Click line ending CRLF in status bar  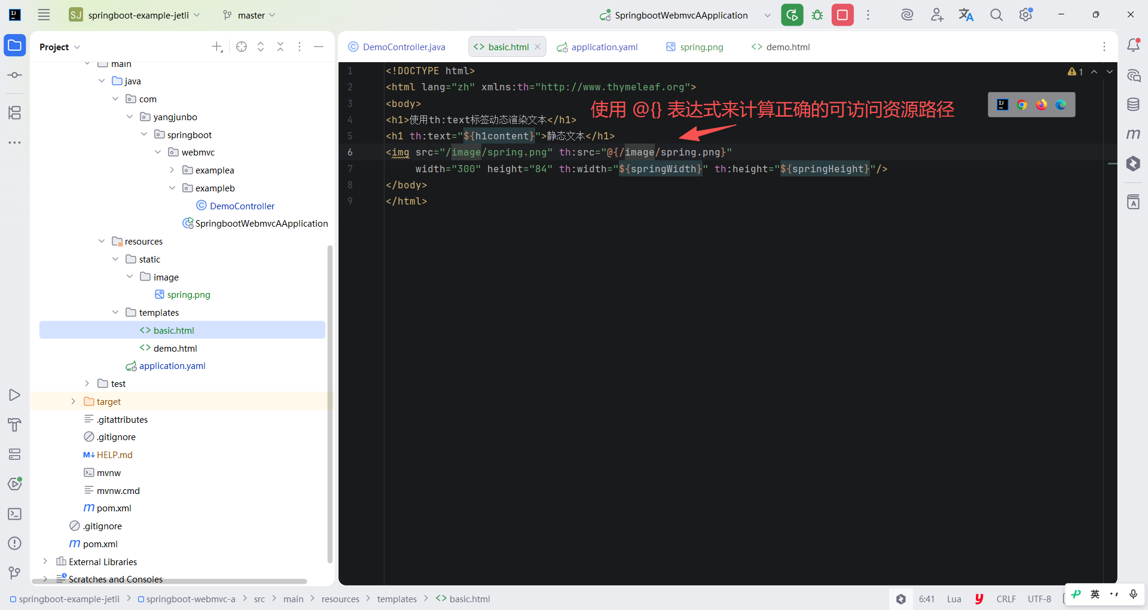[x=1006, y=599]
